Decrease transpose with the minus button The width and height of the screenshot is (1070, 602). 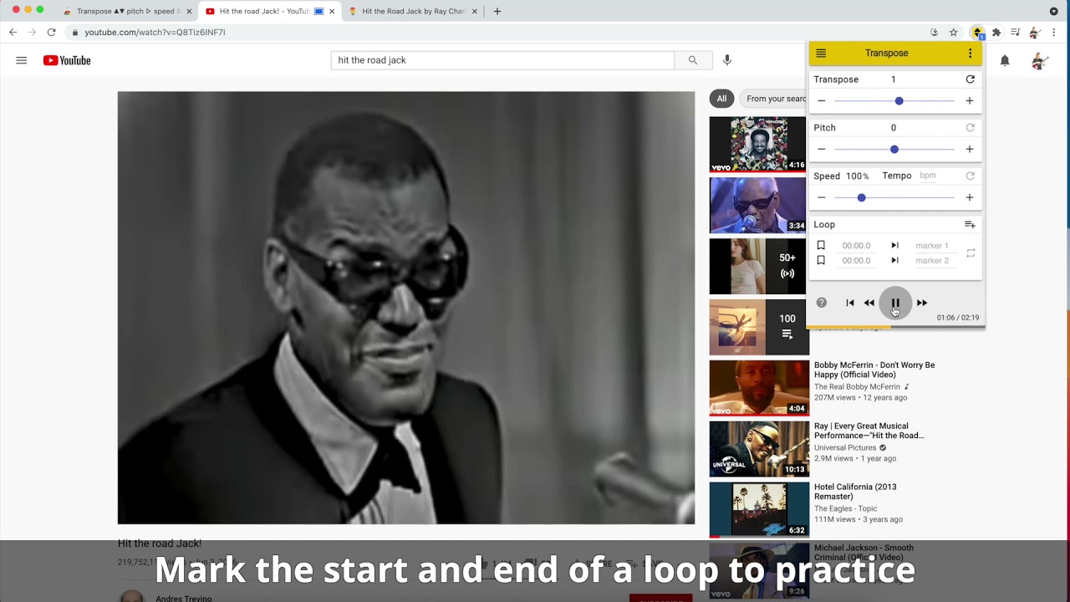(x=822, y=100)
